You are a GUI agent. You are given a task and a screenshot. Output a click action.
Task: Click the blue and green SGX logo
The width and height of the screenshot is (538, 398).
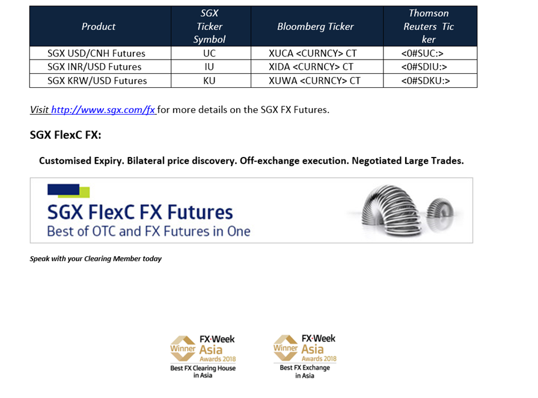69,191
